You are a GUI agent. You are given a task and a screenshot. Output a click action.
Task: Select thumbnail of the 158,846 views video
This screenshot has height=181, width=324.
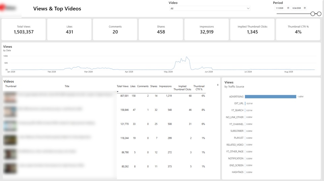point(10,111)
